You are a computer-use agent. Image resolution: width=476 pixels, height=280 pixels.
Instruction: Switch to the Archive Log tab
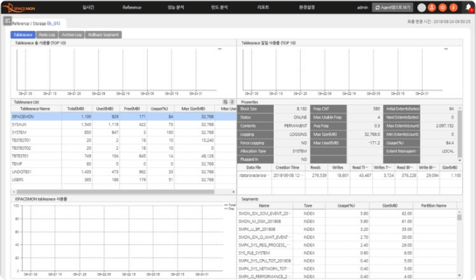71,34
